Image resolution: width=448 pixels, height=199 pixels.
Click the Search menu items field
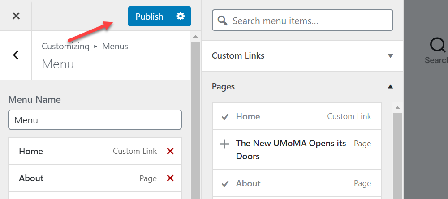pos(302,20)
